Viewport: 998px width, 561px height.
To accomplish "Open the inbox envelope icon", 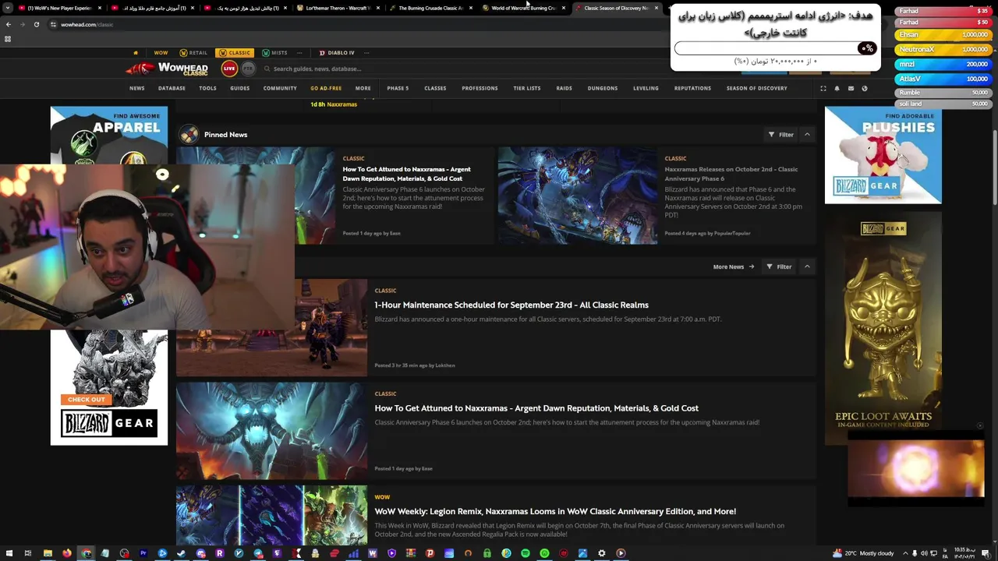I will [x=851, y=88].
